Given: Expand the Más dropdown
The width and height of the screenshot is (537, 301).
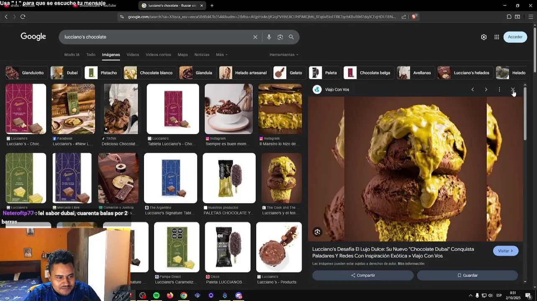Looking at the screenshot, I should click(222, 55).
